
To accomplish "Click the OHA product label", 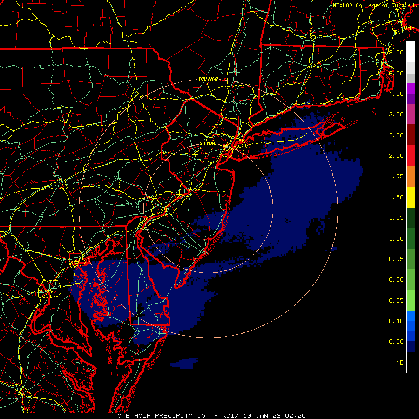I will [x=409, y=28].
